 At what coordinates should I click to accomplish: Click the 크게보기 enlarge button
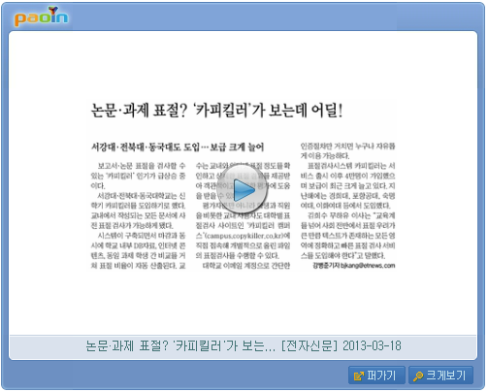440,376
